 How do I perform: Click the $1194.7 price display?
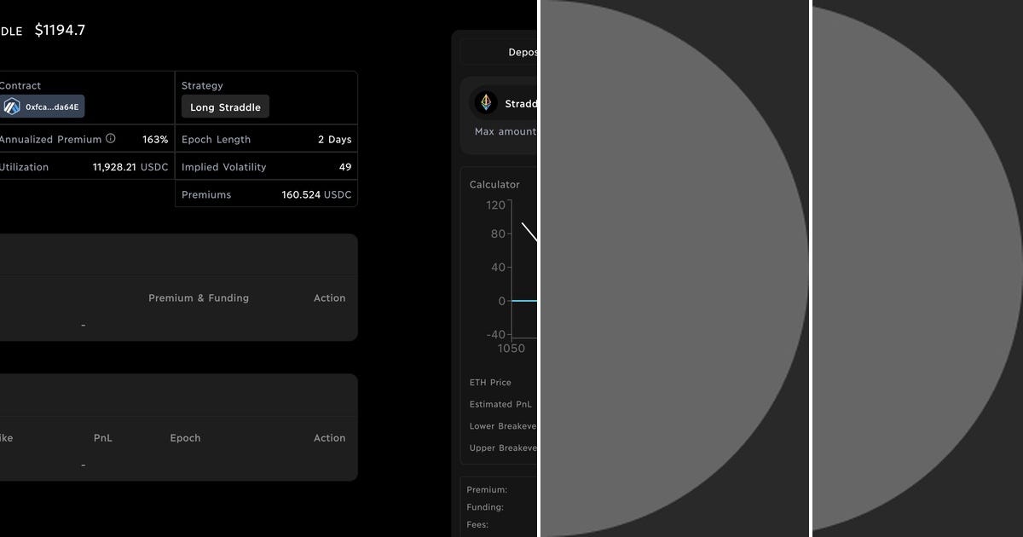click(60, 30)
